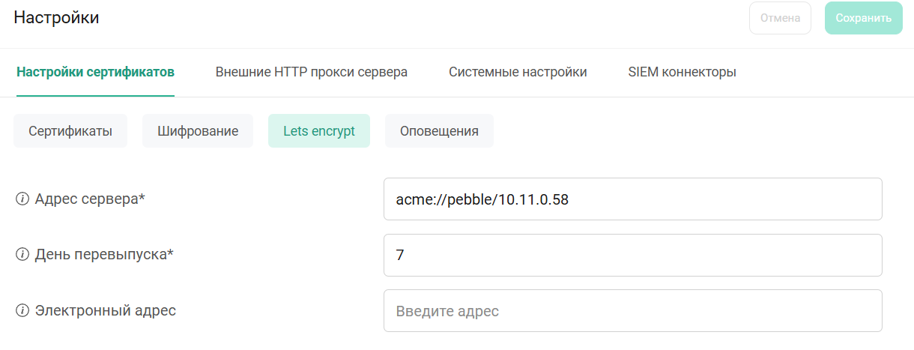914x350 pixels.
Task: Click the Адрес сервера* label text
Action: coord(90,199)
